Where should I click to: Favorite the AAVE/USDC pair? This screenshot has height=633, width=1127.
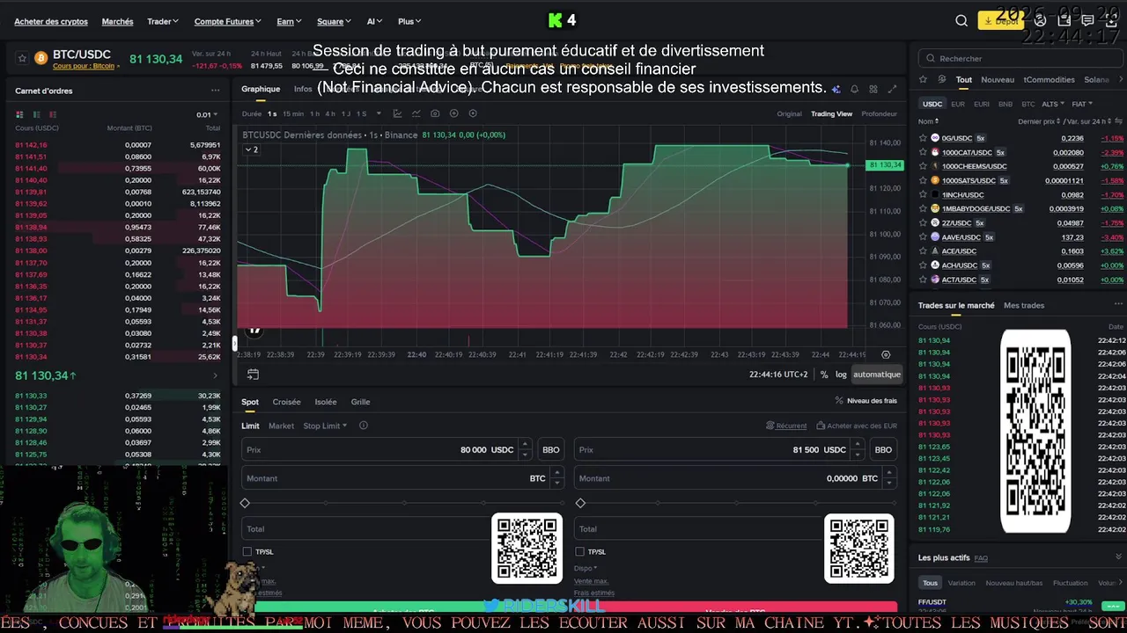924,237
